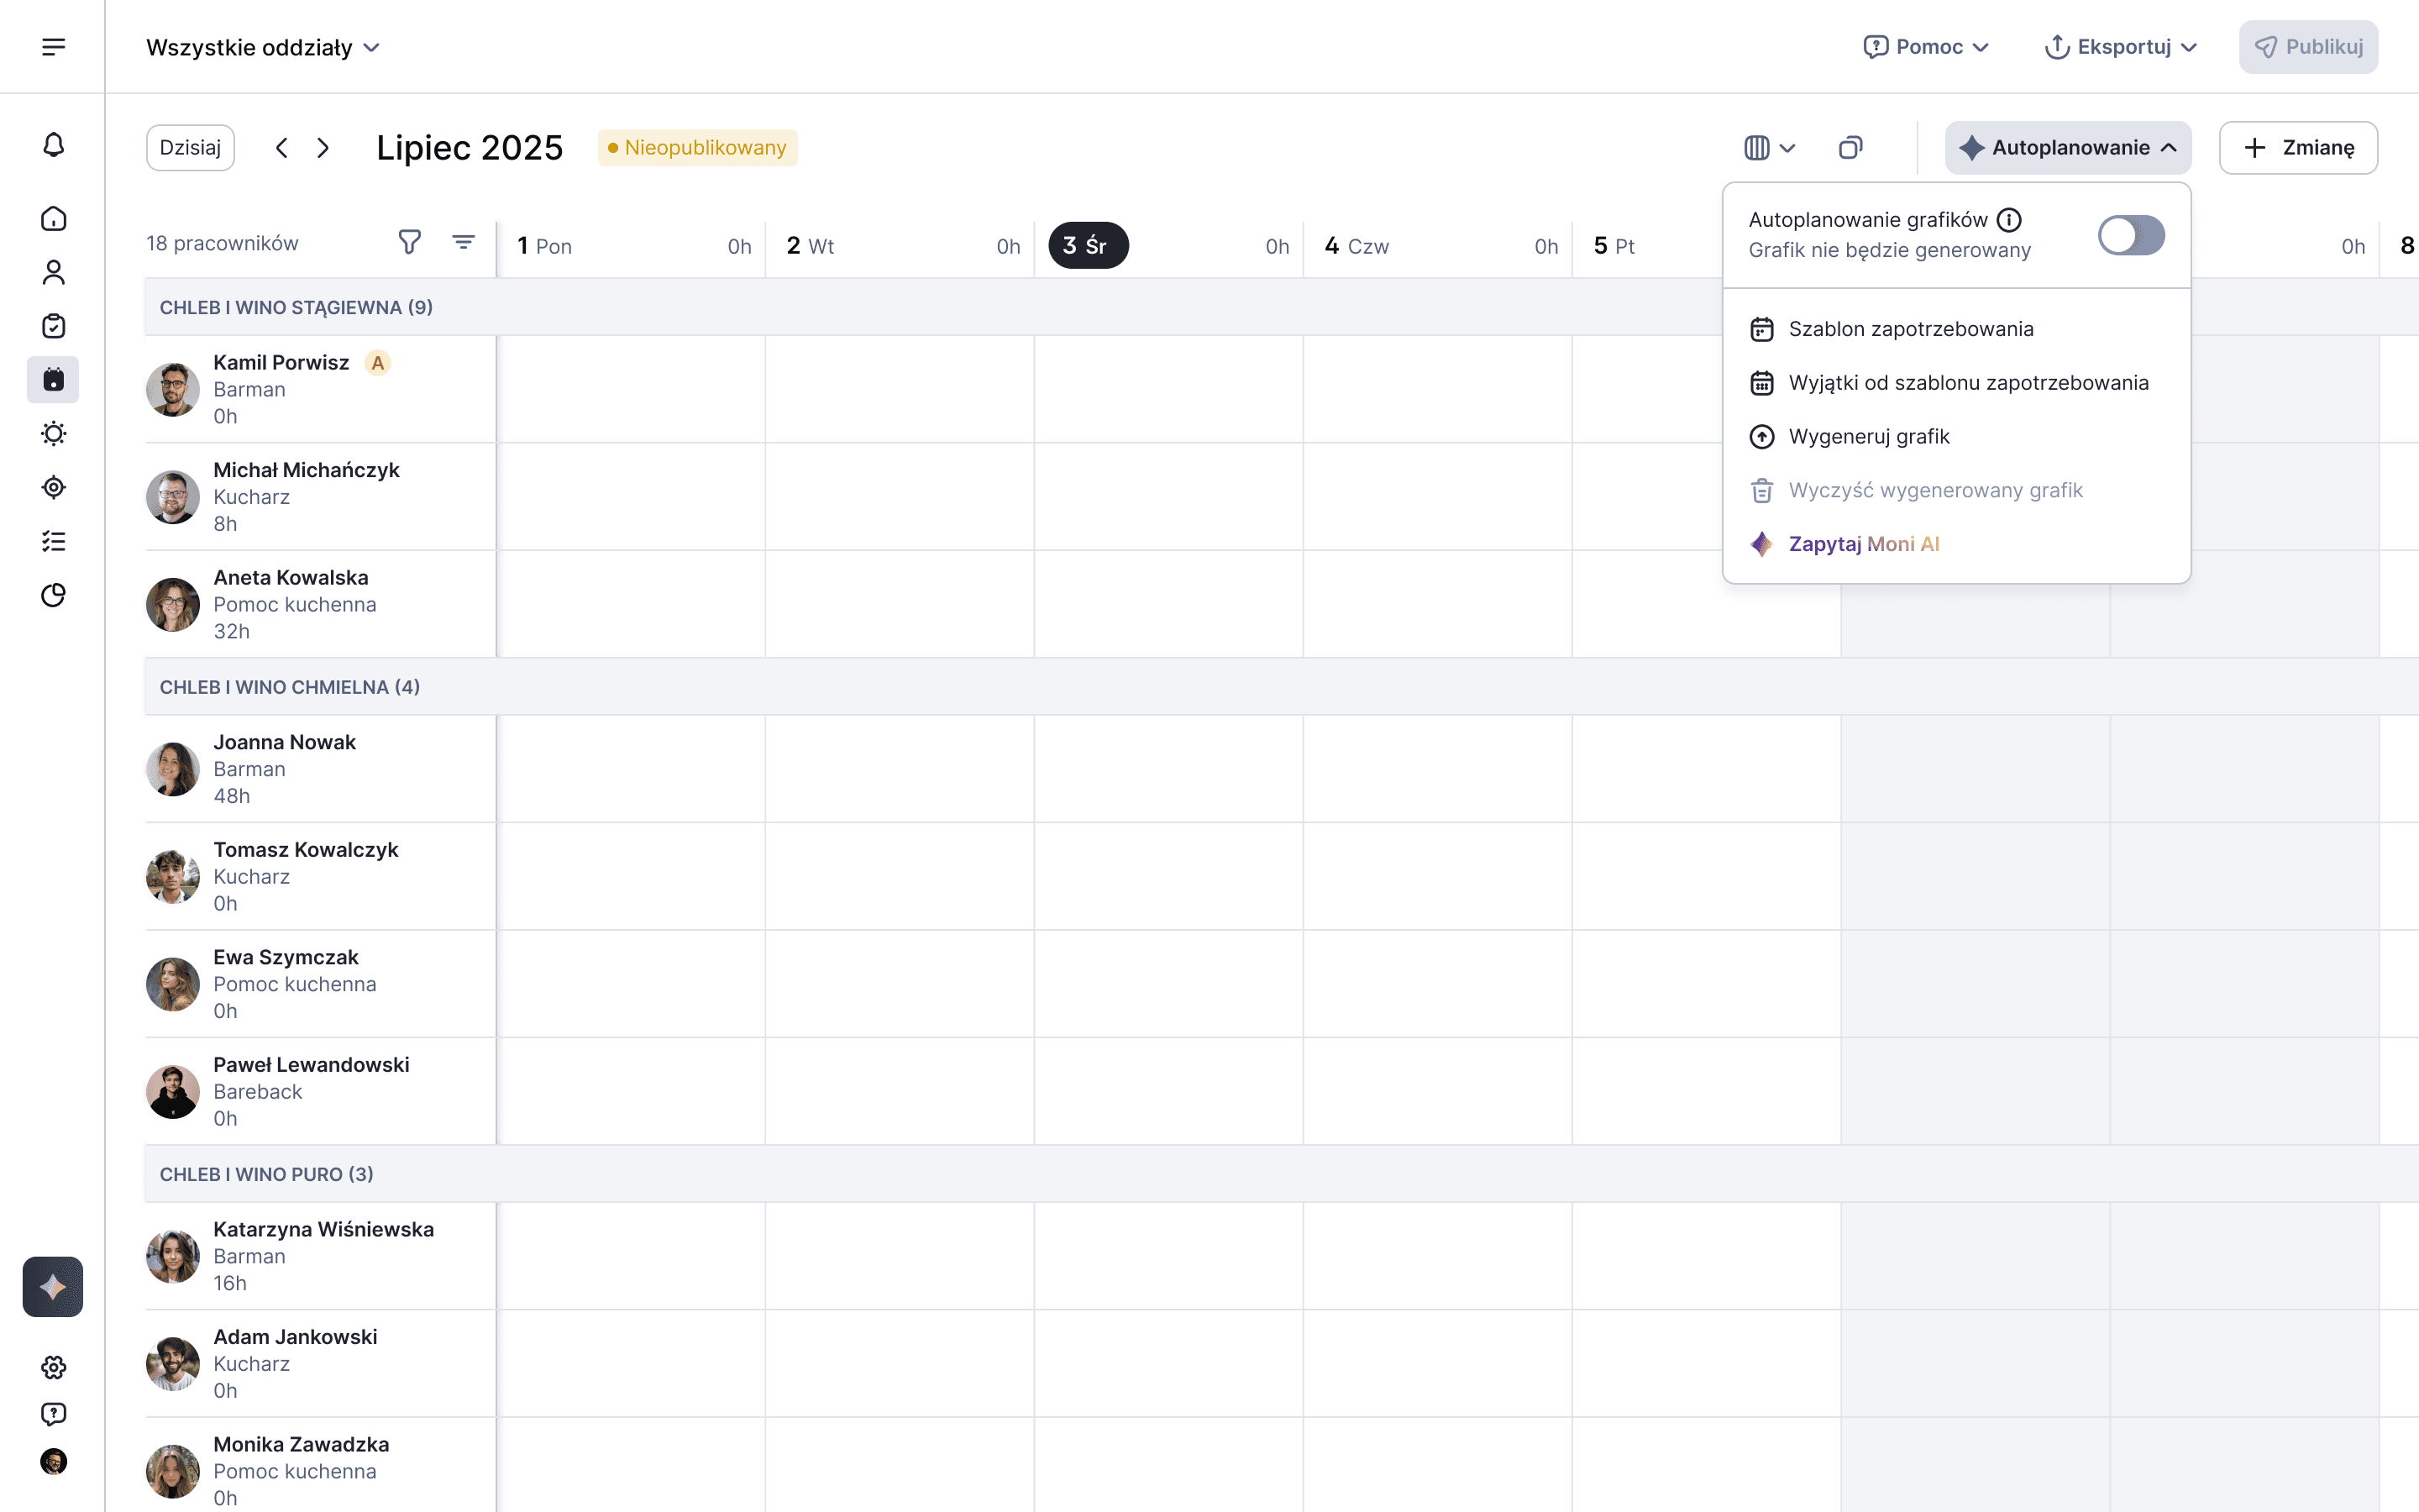Click the filter funnel icon beside employee count
Viewport: 2419px width, 1512px height.
(x=409, y=242)
